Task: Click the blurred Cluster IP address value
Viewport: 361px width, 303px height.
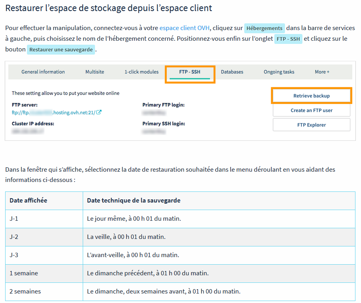Action: [28, 130]
